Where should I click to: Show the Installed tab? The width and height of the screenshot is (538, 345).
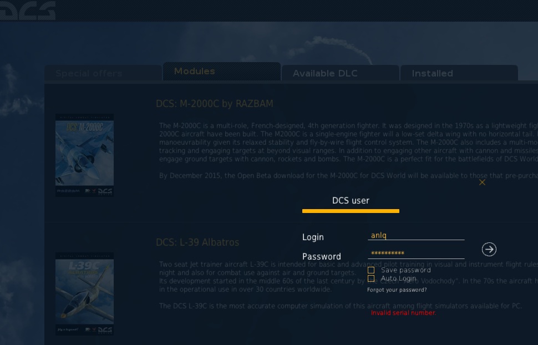click(459, 73)
